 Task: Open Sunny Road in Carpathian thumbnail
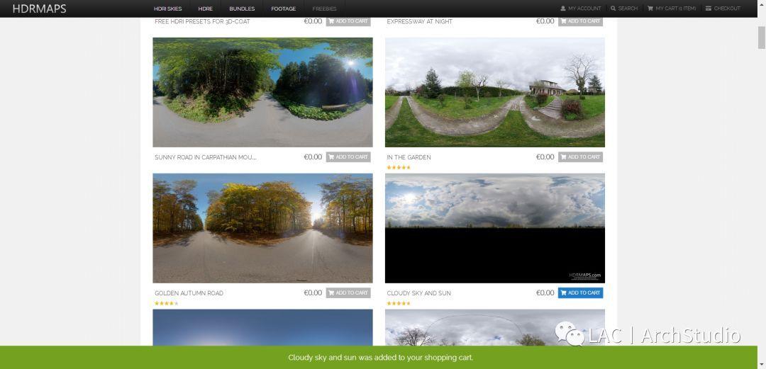click(263, 92)
